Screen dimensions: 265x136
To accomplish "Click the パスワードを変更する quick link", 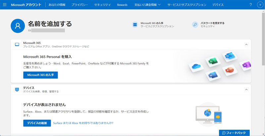I will (212, 23).
